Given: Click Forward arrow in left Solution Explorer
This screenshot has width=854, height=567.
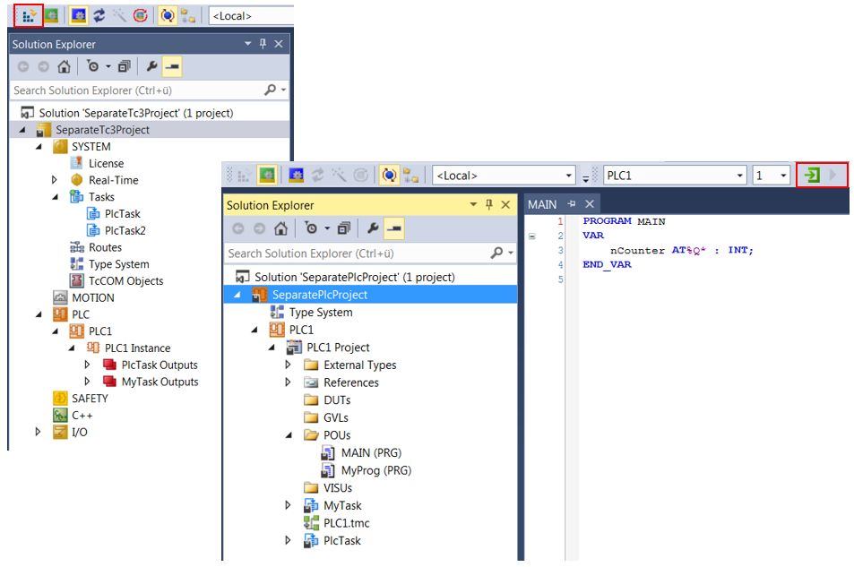Looking at the screenshot, I should (x=44, y=66).
